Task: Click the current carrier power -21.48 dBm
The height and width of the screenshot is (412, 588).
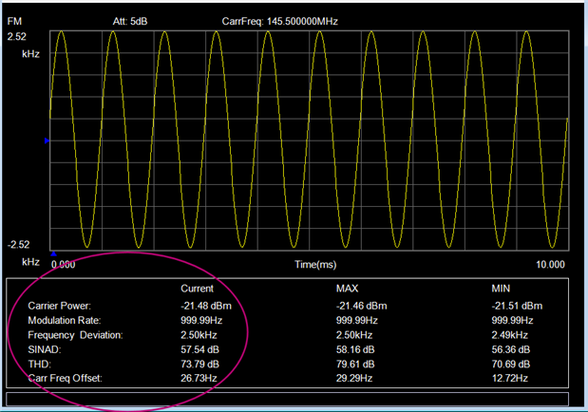Action: pyautogui.click(x=206, y=306)
